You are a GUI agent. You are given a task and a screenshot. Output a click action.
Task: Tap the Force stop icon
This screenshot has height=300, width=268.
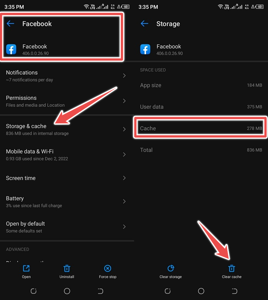108,268
